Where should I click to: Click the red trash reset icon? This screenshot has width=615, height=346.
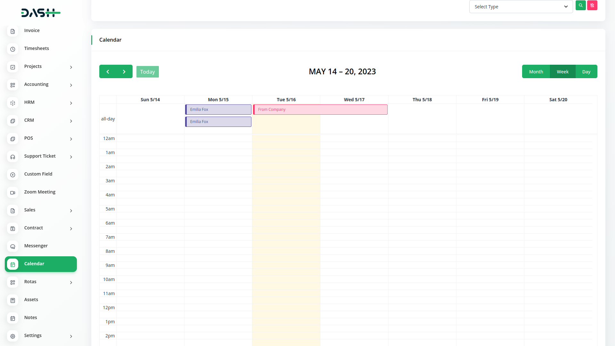pos(592,5)
